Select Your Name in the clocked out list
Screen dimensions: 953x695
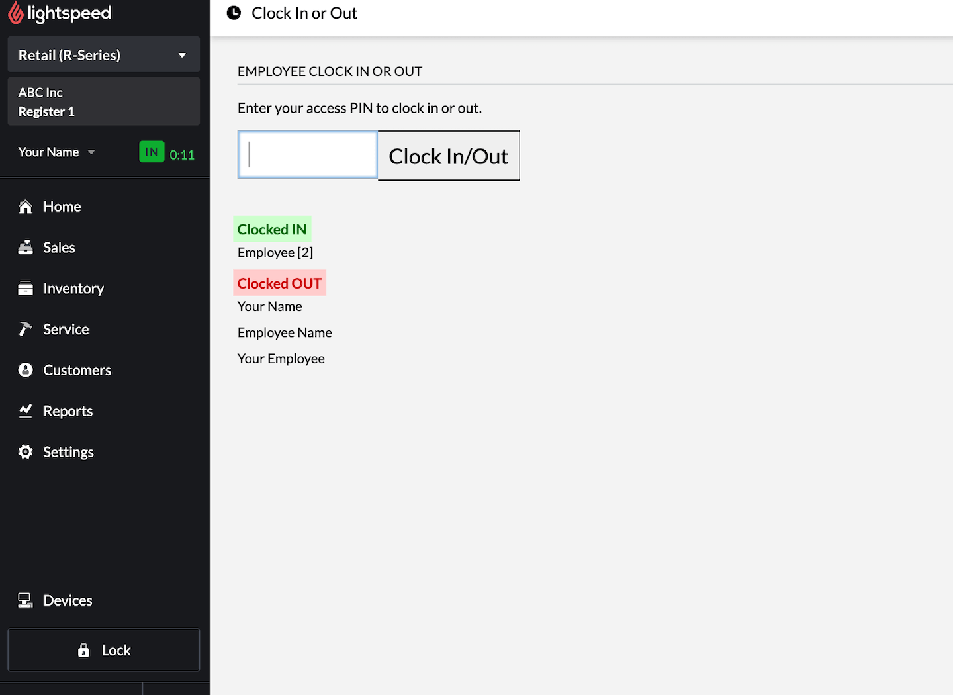[270, 306]
